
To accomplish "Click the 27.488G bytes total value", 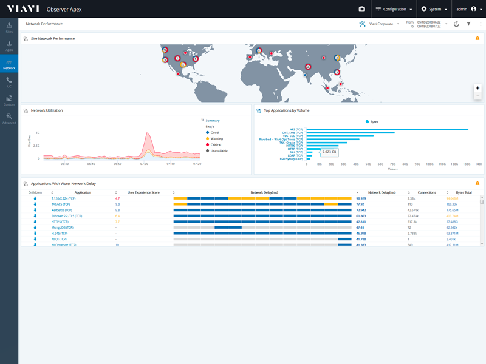I will point(452,221).
